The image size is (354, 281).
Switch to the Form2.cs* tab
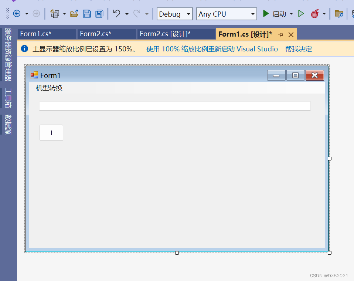pos(106,34)
